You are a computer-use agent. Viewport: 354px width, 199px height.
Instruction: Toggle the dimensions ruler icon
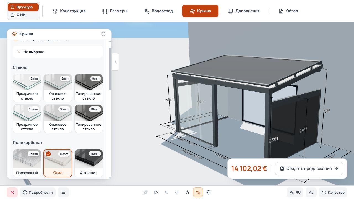tap(198, 192)
